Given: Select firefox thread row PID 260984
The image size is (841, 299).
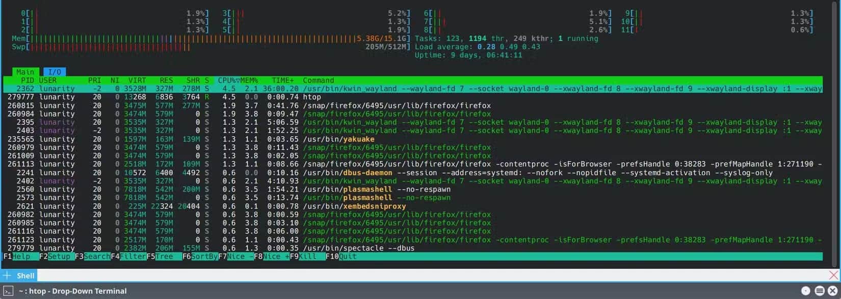Looking at the screenshot, I should click(x=413, y=114).
